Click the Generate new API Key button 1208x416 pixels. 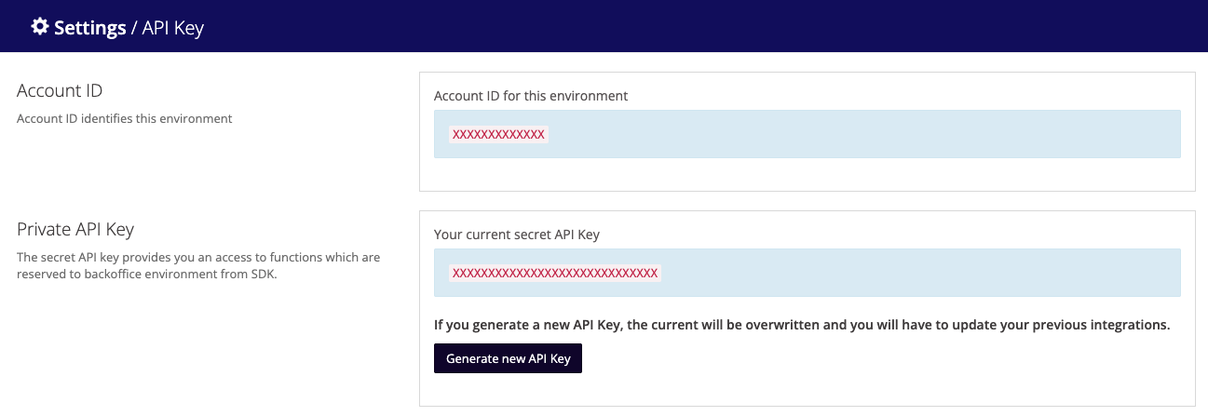coord(508,358)
